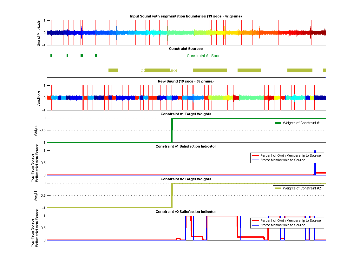Select the first olive Constraint #2 source block
Screen dimensions: 360x270
point(113,70)
